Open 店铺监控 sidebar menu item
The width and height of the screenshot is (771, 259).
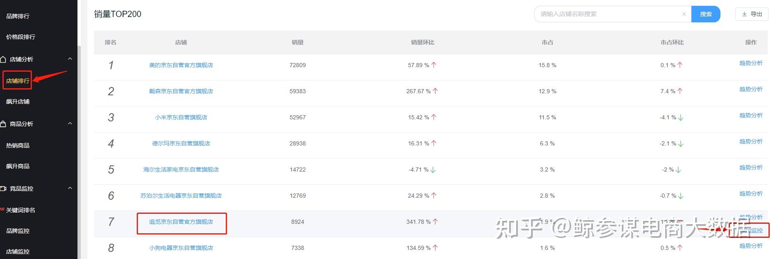pyautogui.click(x=18, y=252)
